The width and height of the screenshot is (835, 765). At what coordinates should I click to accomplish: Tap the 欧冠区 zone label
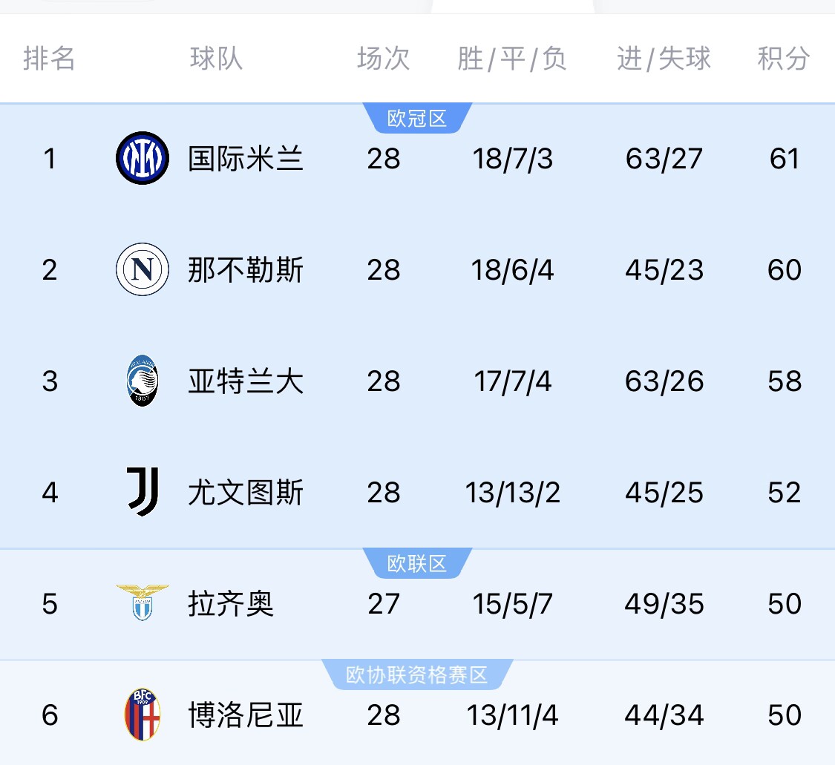point(417,119)
